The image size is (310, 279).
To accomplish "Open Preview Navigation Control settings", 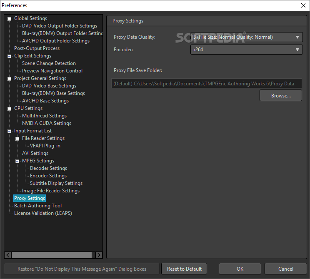I will [52, 71].
